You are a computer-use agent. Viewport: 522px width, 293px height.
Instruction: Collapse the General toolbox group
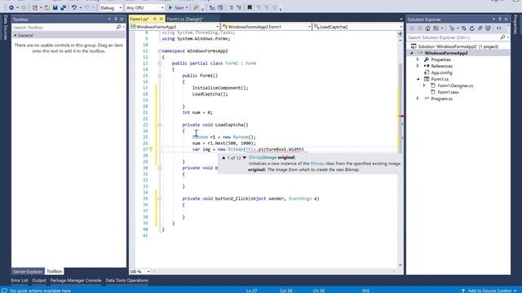pyautogui.click(x=15, y=35)
